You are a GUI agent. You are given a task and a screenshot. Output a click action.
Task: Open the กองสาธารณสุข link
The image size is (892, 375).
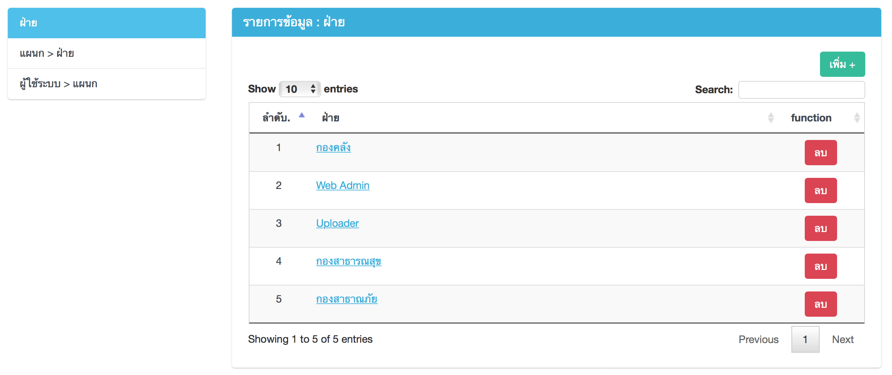click(349, 261)
